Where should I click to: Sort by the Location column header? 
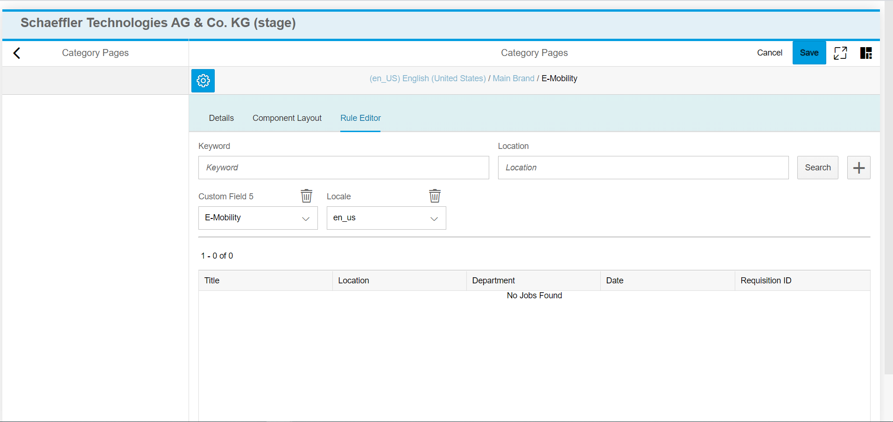pos(400,281)
